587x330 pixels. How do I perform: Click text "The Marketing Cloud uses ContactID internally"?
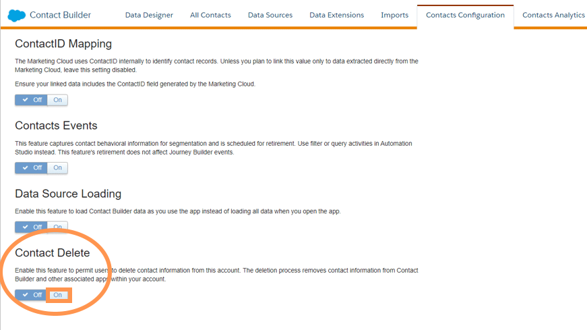coord(216,65)
